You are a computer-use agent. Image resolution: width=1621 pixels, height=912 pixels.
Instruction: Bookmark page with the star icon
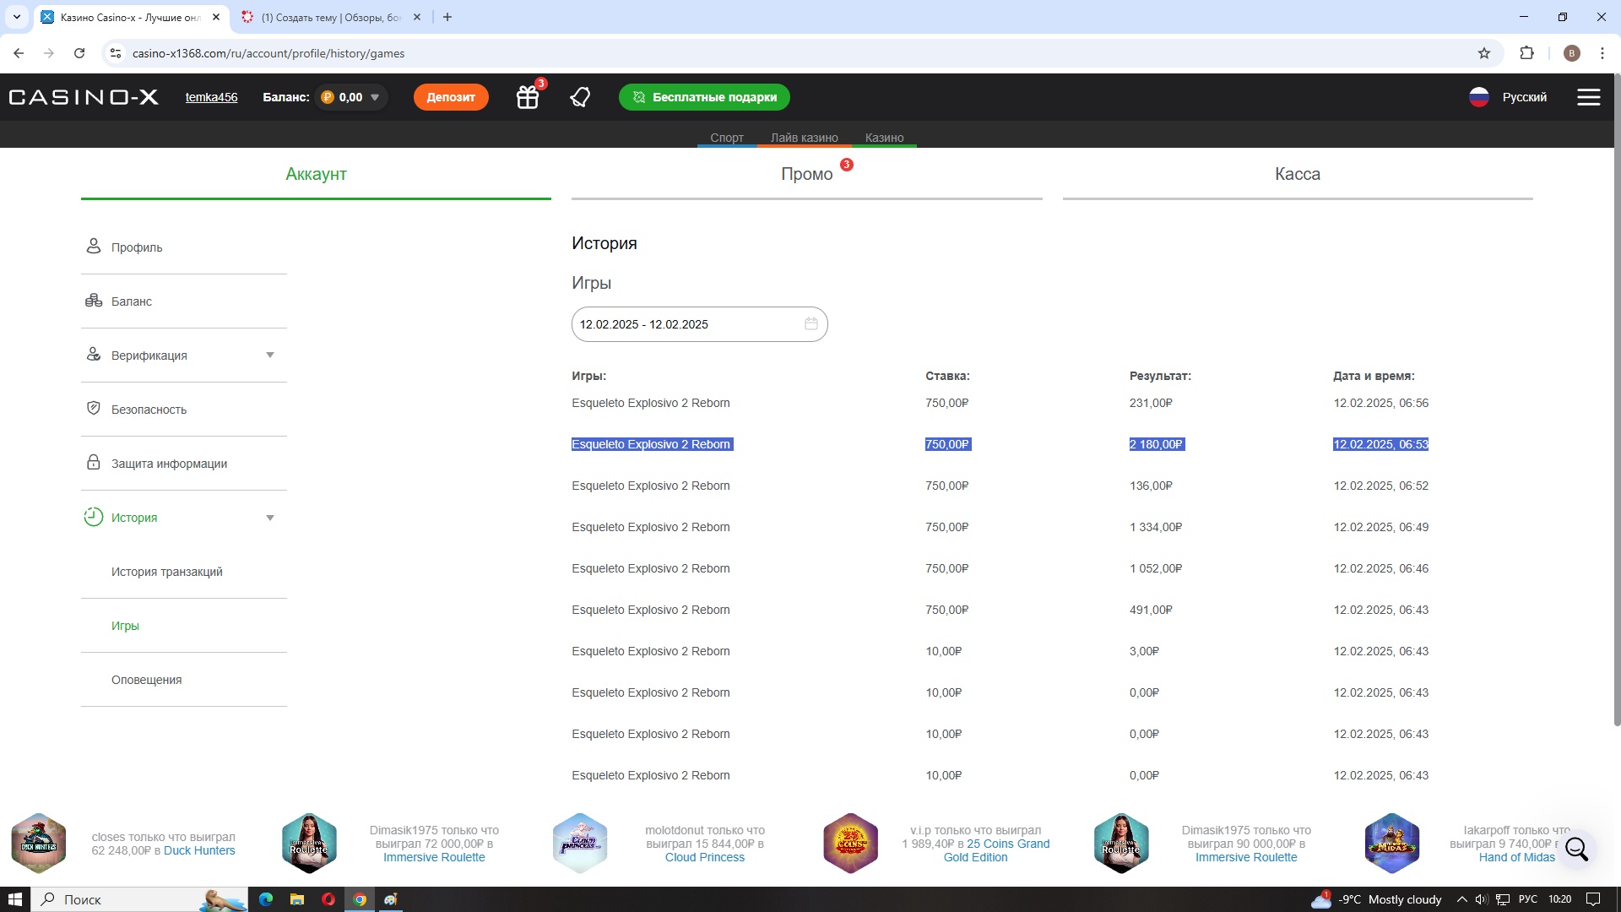point(1484,53)
